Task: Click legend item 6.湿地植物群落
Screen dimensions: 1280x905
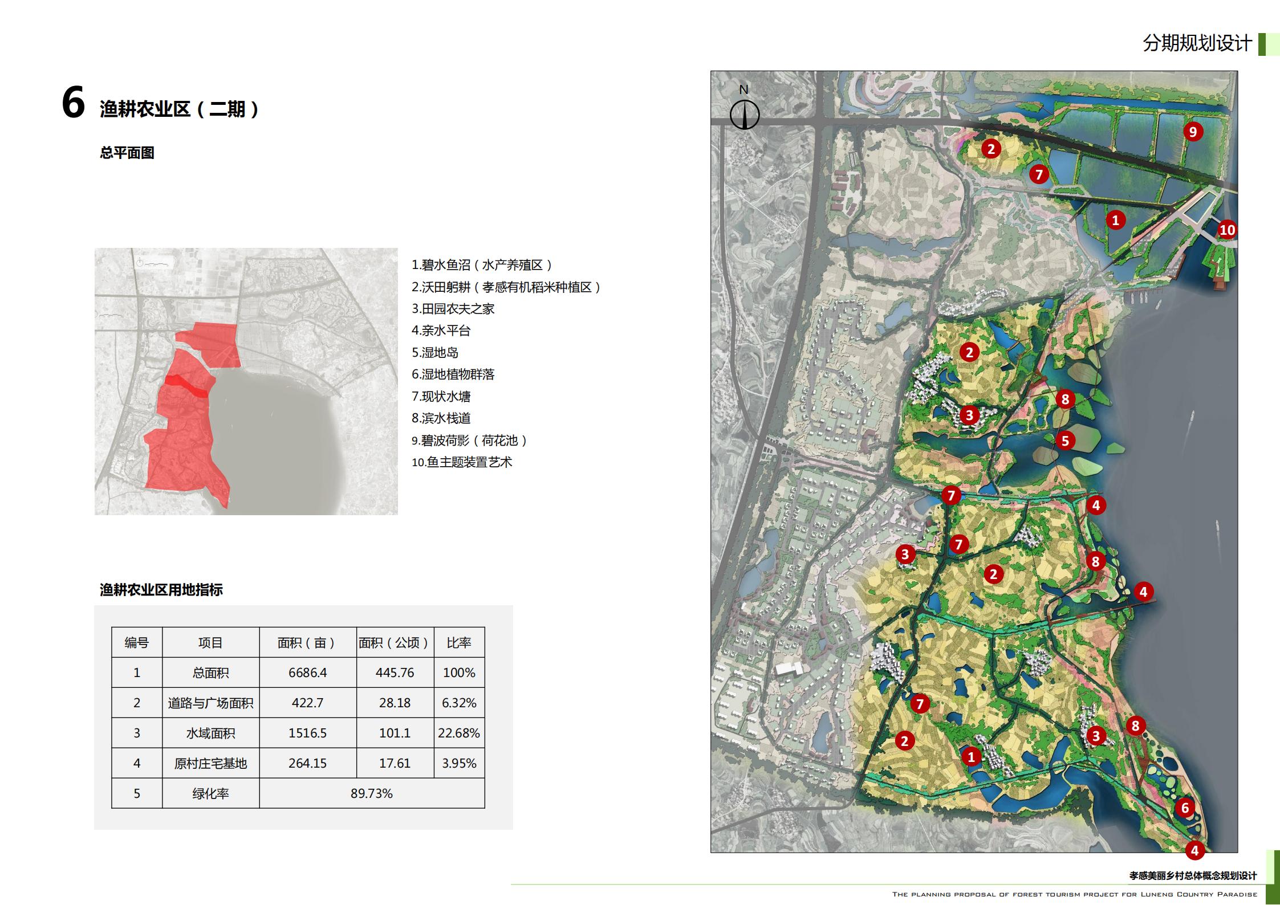Action: tap(453, 374)
